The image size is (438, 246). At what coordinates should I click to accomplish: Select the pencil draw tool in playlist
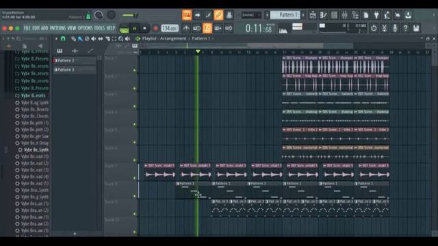coord(73,39)
